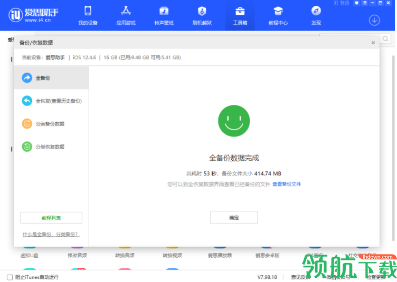Image resolution: width=397 pixels, height=282 pixels.
Task: Open the 发现 discover section
Action: (316, 16)
